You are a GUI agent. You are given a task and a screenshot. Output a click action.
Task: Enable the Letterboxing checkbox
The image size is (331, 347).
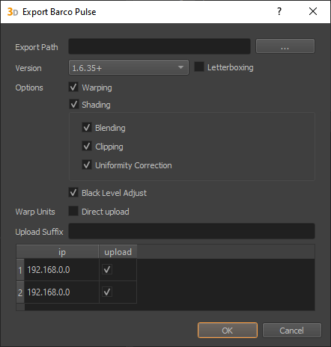199,67
